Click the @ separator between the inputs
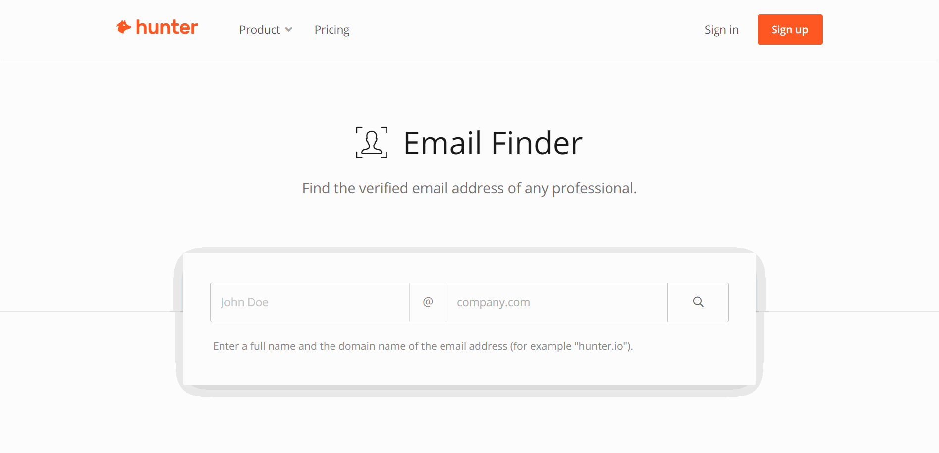Screen dimensions: 939x453 point(427,302)
